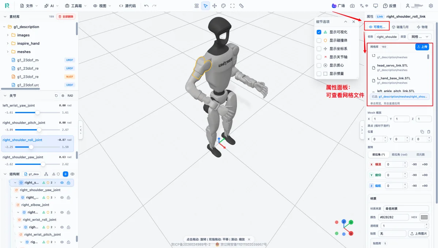
Task: Add a new node with blue plus
Action: 65,174
